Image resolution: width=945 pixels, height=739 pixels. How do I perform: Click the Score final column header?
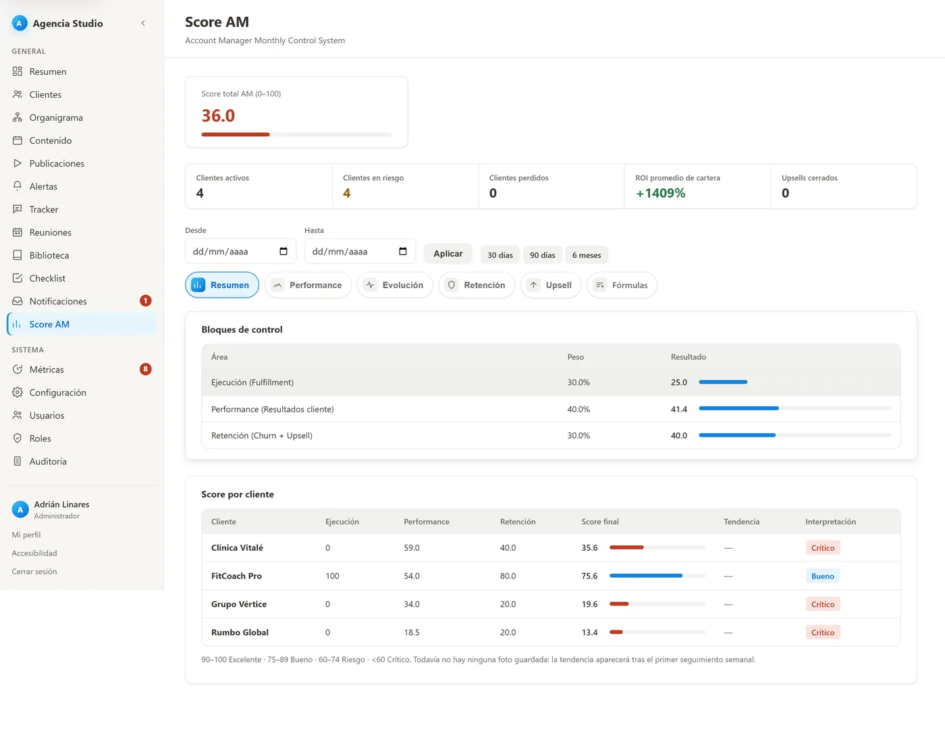click(x=600, y=522)
